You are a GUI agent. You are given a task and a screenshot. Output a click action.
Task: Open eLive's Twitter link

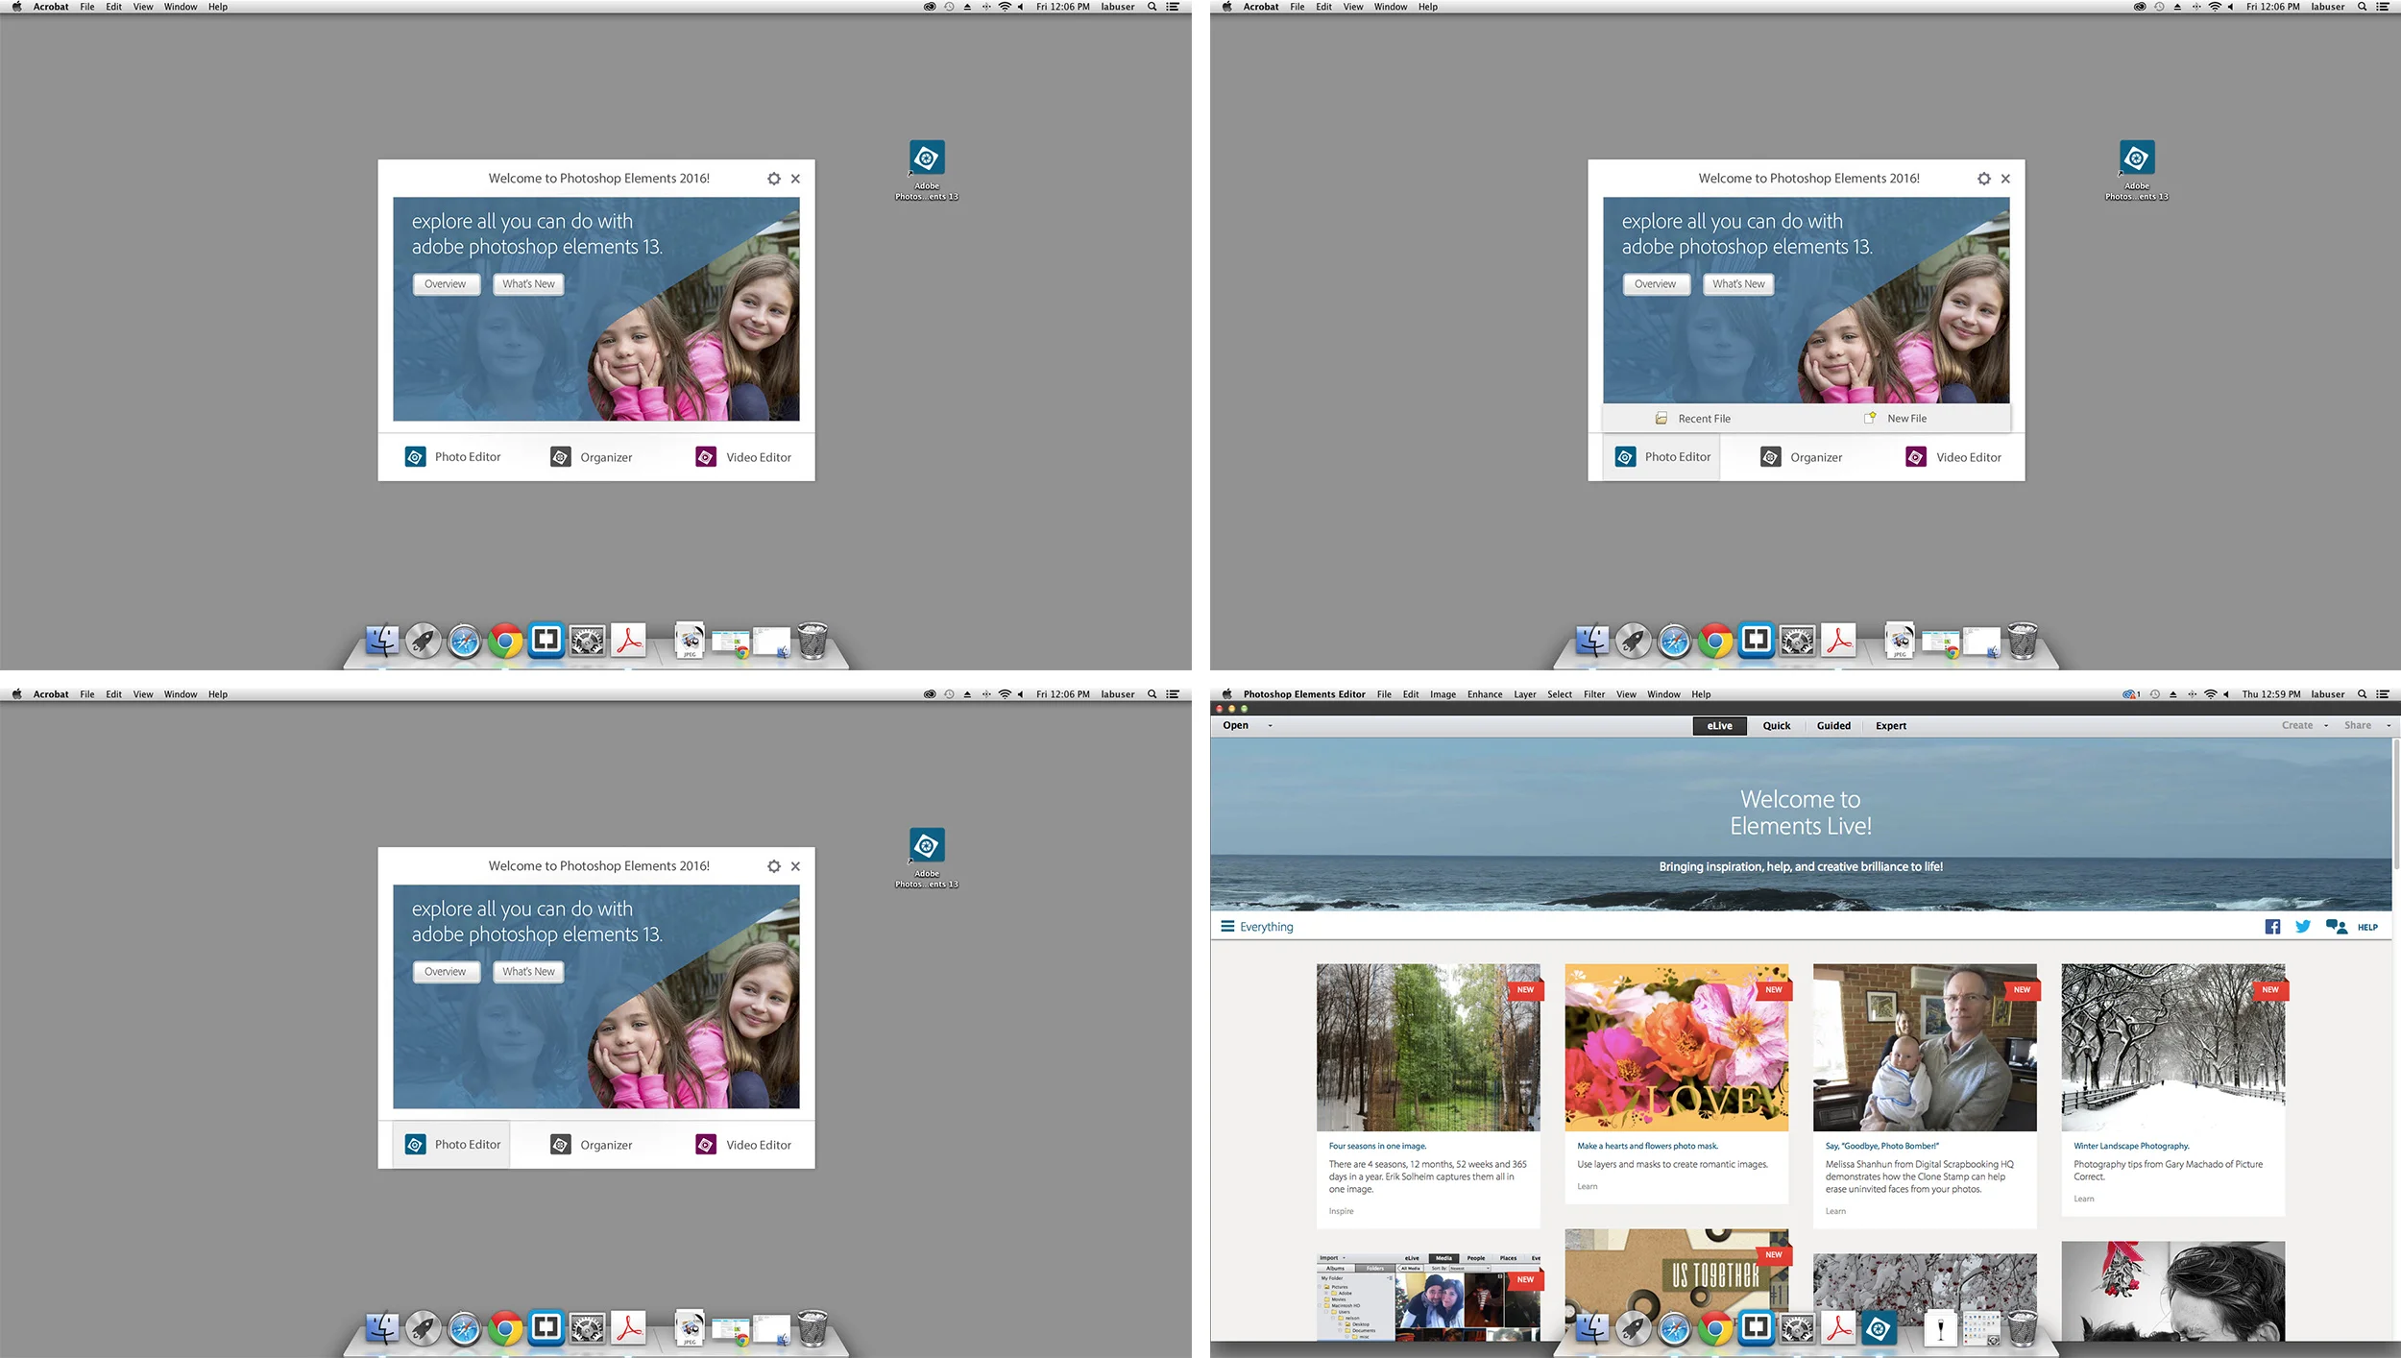[x=2302, y=926]
